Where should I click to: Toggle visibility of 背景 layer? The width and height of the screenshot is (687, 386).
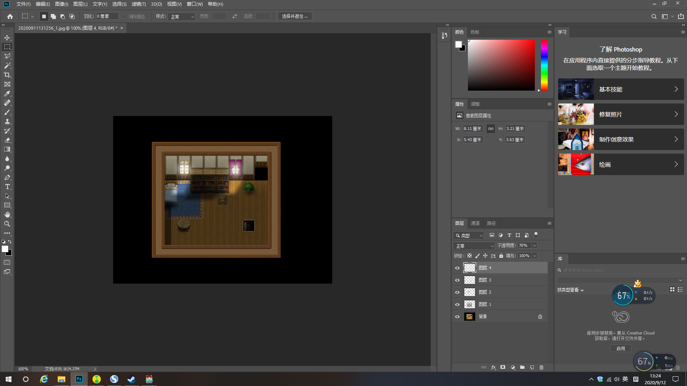[x=457, y=317]
